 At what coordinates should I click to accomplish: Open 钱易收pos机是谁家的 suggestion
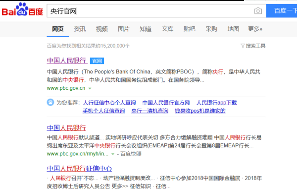tap(200, 111)
